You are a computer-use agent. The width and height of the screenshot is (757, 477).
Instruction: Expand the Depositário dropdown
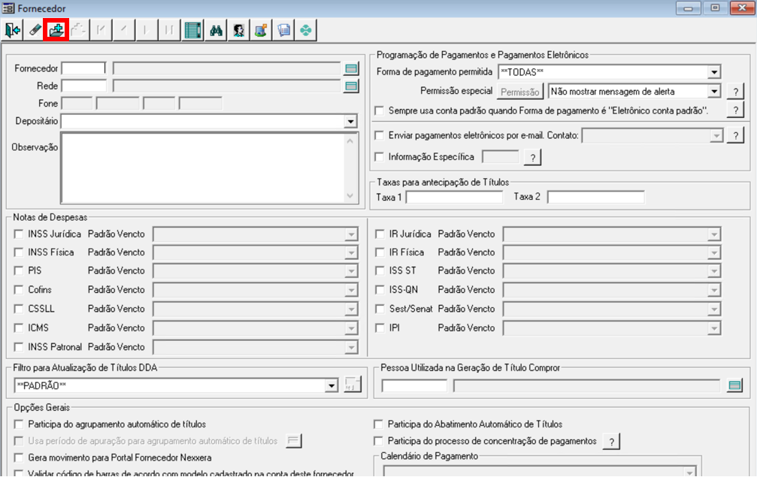click(x=351, y=121)
